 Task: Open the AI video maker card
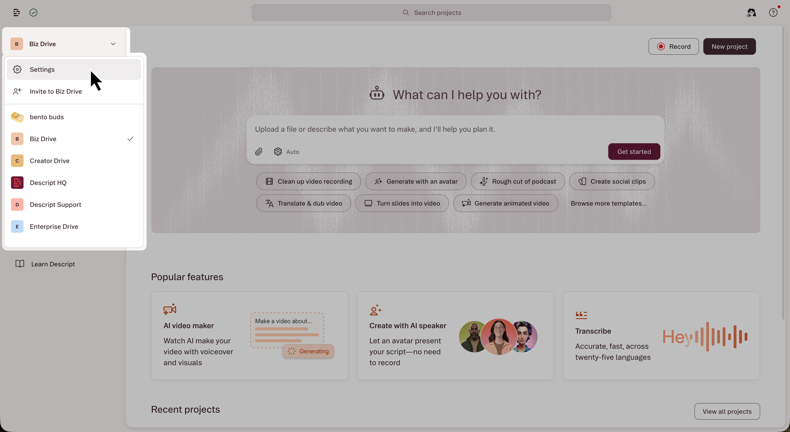coord(249,336)
